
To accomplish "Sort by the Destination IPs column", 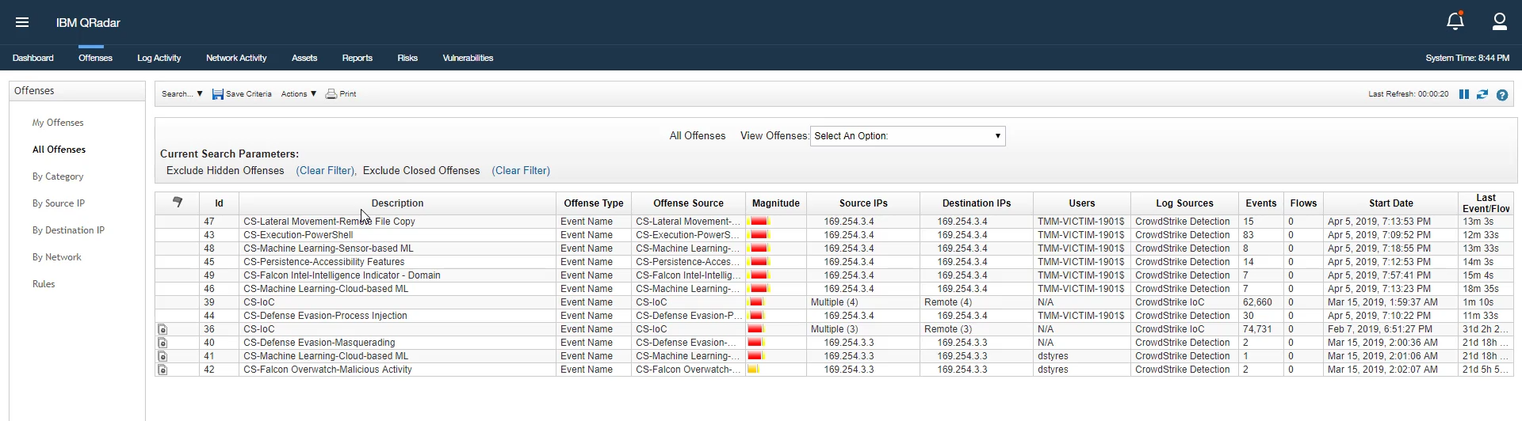I will [x=977, y=203].
